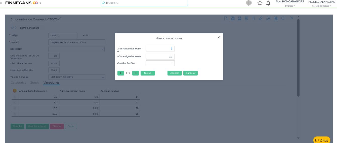
Task: Click the orange add row icon
Action: [x=15, y=91]
